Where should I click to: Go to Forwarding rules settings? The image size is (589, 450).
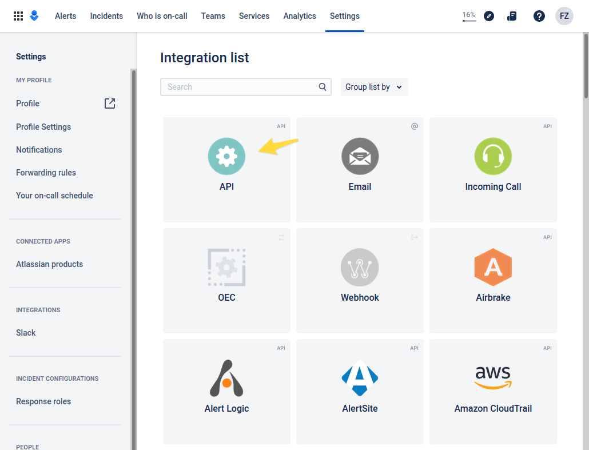[46, 173]
